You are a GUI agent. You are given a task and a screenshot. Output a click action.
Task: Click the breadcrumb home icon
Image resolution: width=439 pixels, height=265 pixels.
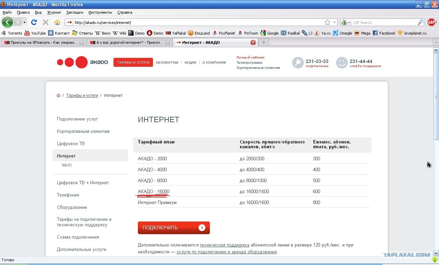tap(59, 96)
